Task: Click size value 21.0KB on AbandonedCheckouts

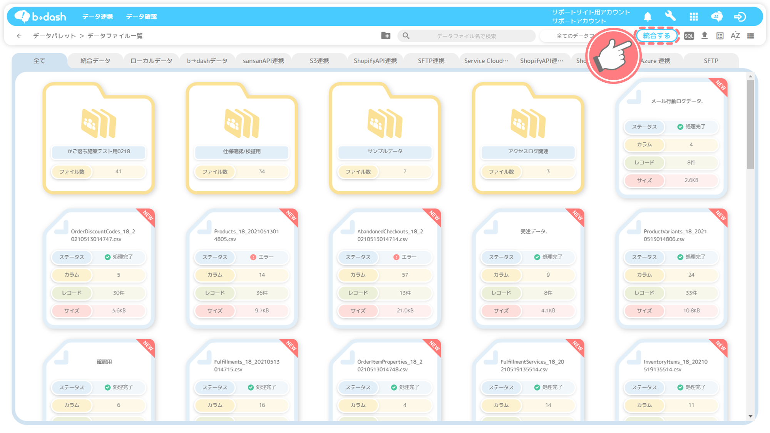Action: click(x=405, y=311)
